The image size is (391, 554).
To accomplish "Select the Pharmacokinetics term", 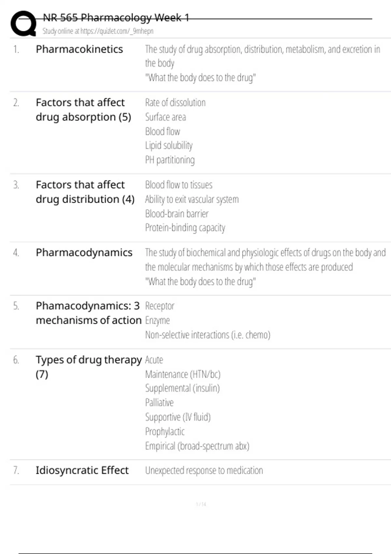I will point(79,49).
